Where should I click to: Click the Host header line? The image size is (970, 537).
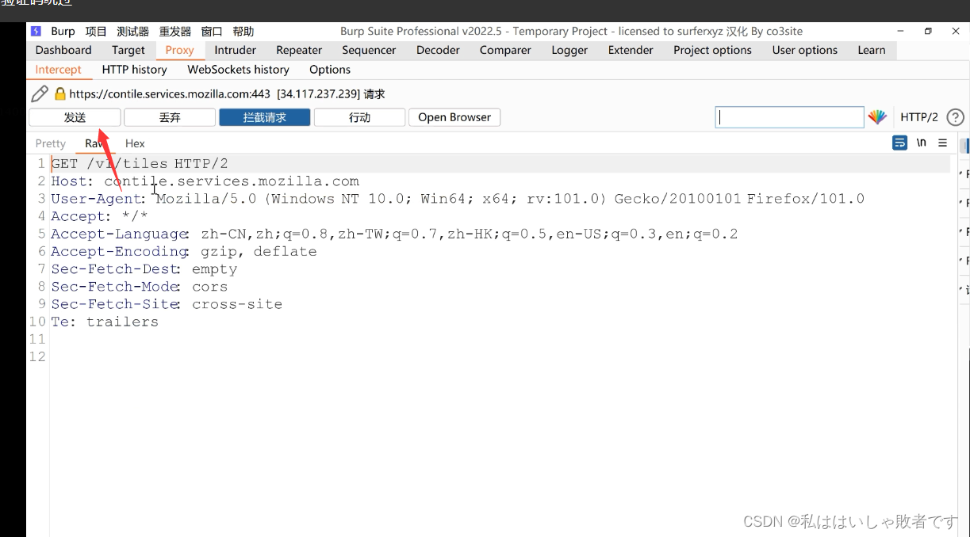tap(205, 181)
